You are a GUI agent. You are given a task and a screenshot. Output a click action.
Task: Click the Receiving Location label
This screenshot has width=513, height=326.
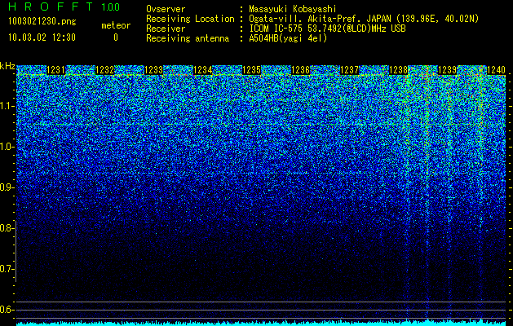pyautogui.click(x=190, y=20)
